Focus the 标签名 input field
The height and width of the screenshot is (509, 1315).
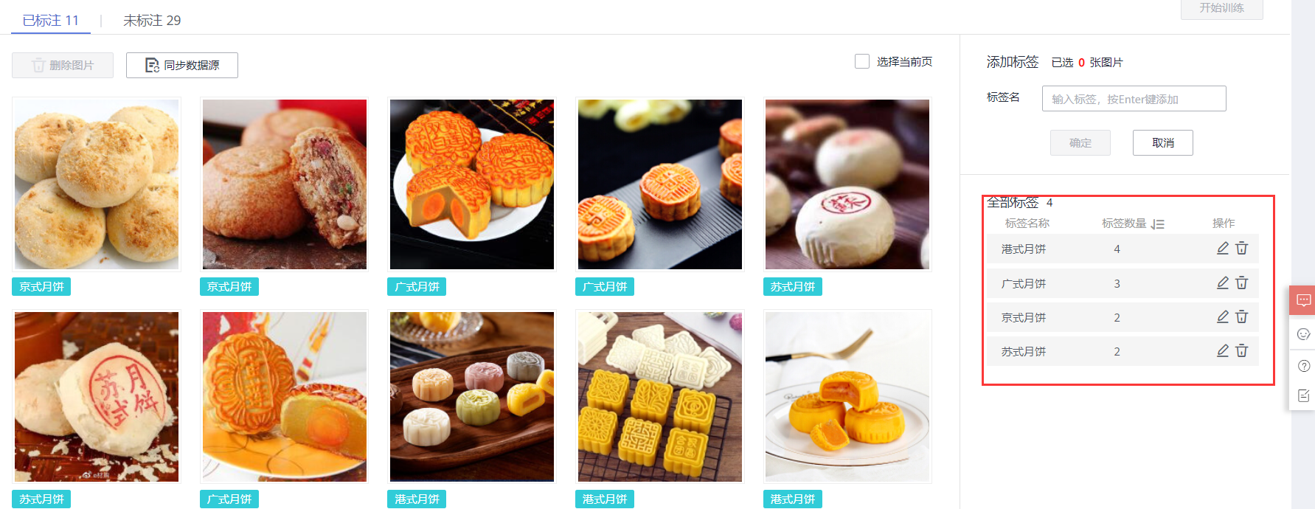1134,99
